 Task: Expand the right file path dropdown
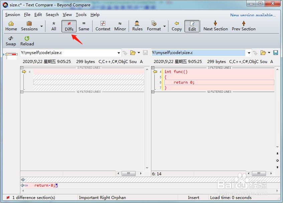click(x=249, y=53)
